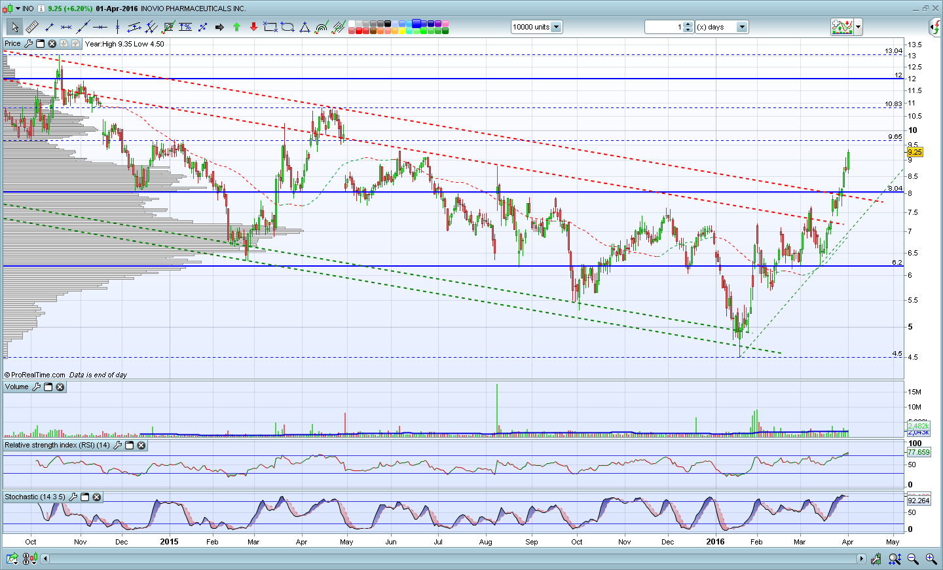Click the INO info button
Screen dimensions: 943x570
pyautogui.click(x=41, y=9)
